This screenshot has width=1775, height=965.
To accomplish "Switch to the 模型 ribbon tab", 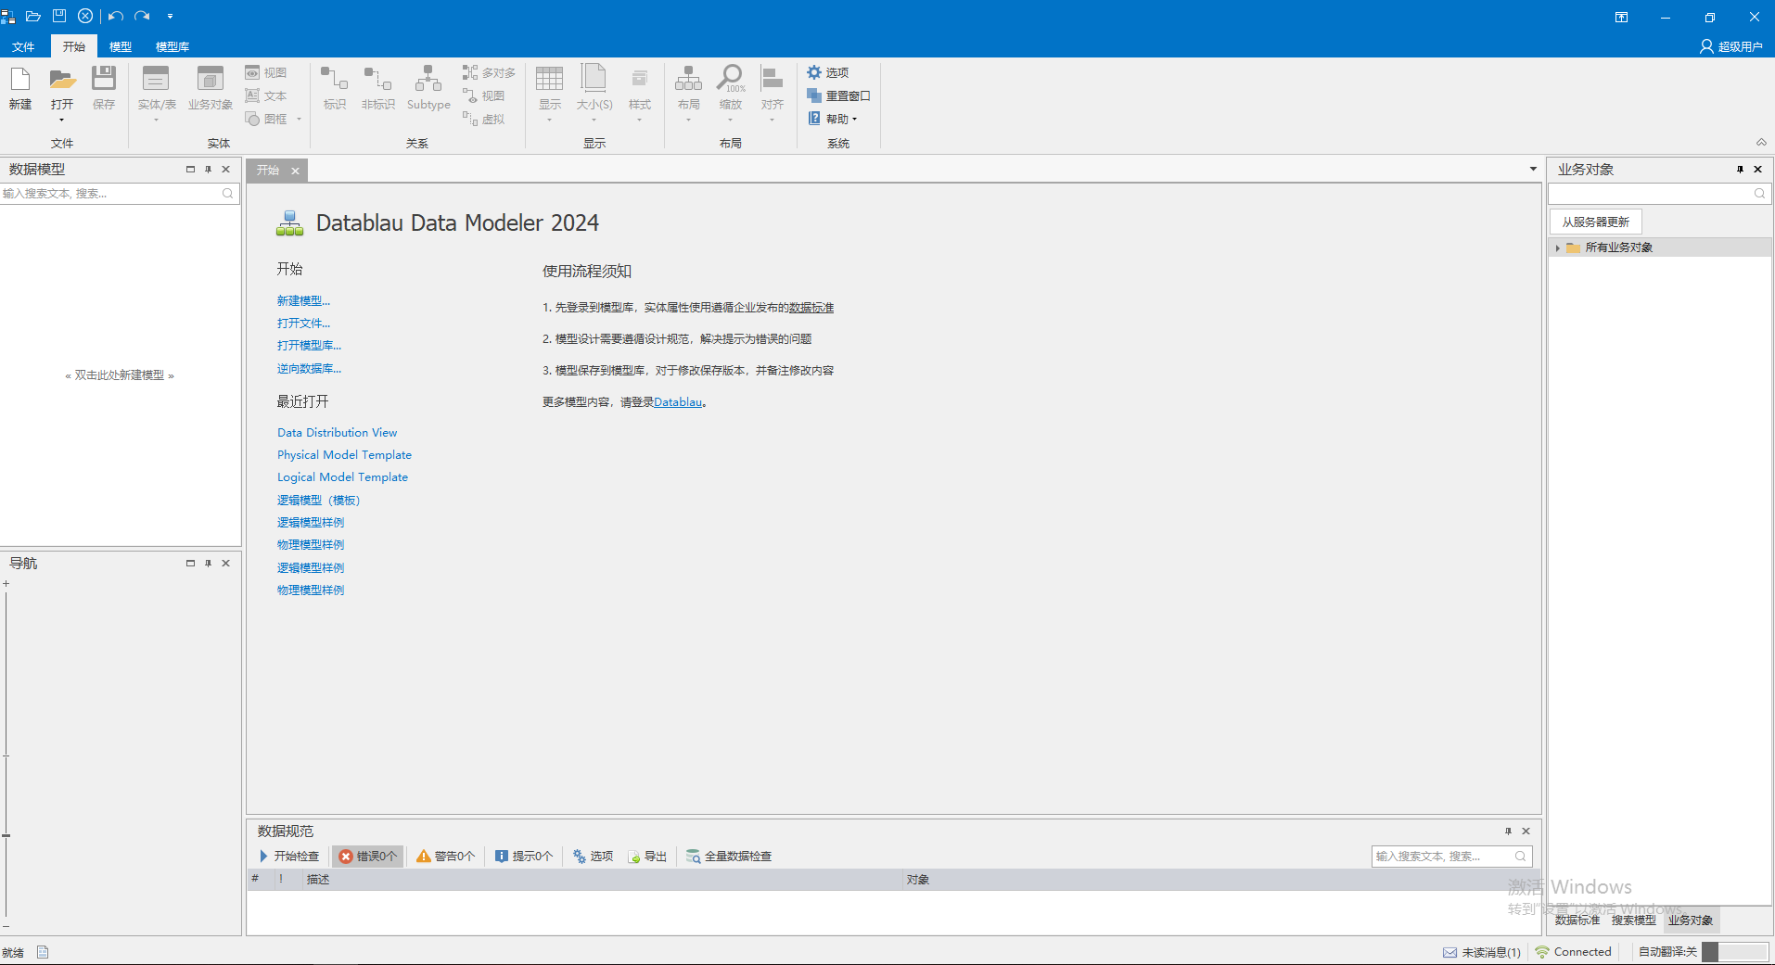I will [121, 46].
